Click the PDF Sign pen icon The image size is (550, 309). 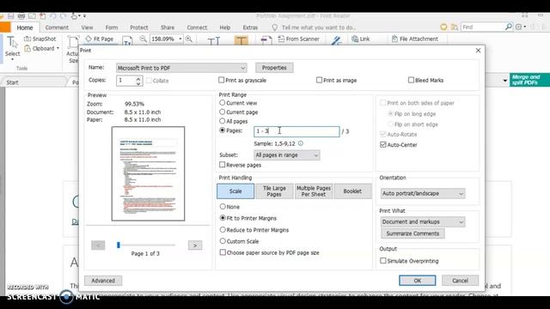336,40
